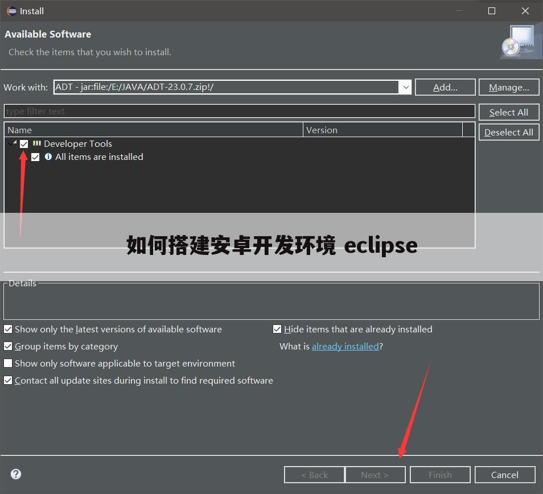This screenshot has height=494, width=543.
Task: Close the Install dialog with the X
Action: click(x=525, y=11)
